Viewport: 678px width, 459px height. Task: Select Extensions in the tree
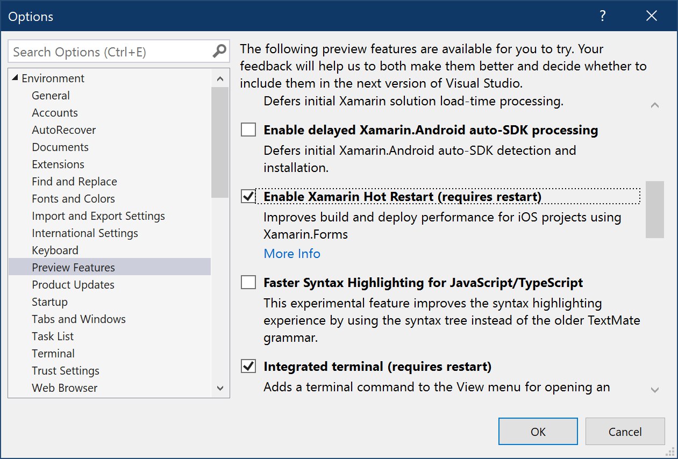coord(58,164)
